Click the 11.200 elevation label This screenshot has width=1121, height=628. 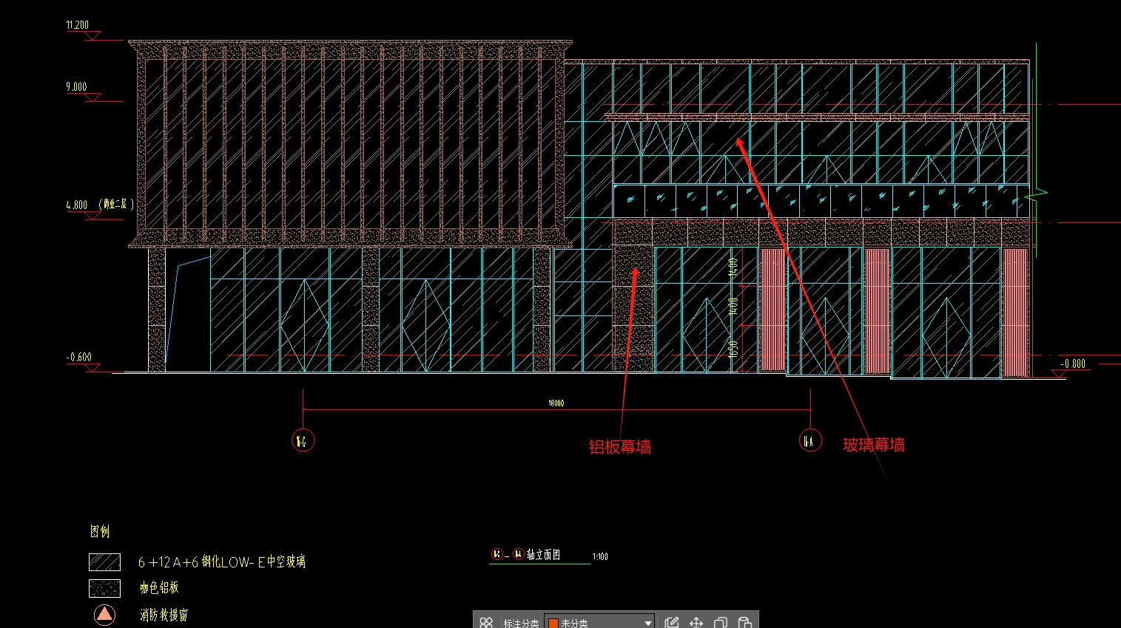pyautogui.click(x=78, y=25)
